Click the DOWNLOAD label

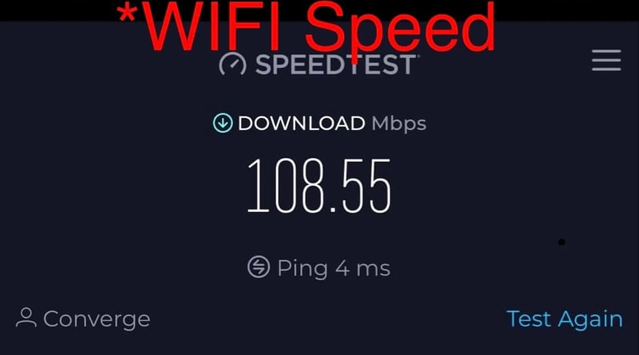[301, 124]
